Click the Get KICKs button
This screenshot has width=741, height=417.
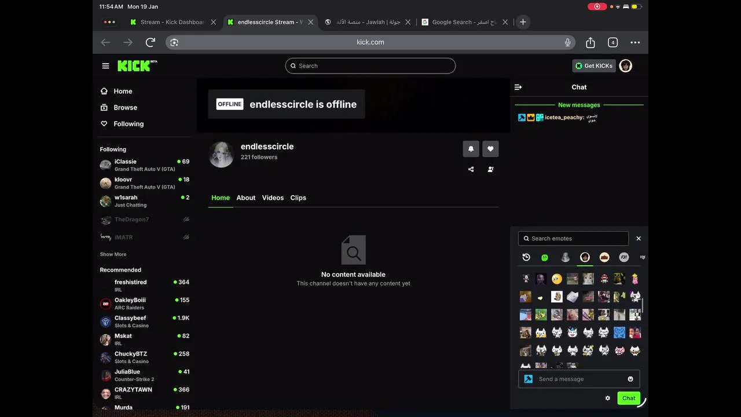594,65
